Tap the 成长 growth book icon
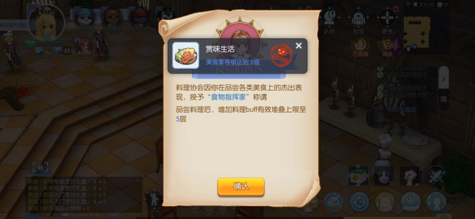 click(x=387, y=48)
